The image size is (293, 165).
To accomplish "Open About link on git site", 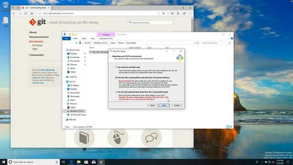I will tap(33, 32).
